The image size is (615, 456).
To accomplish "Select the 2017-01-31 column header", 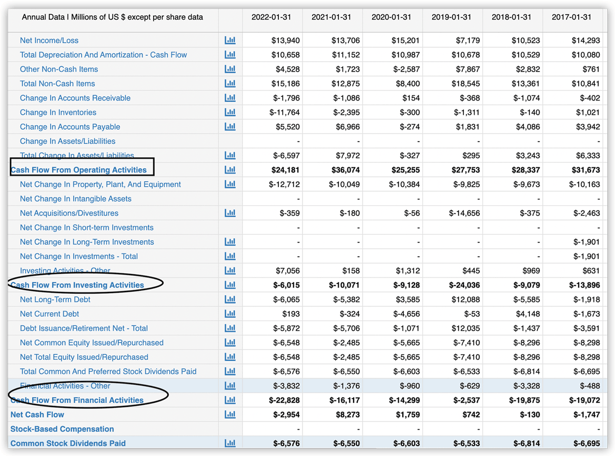I will click(x=571, y=17).
